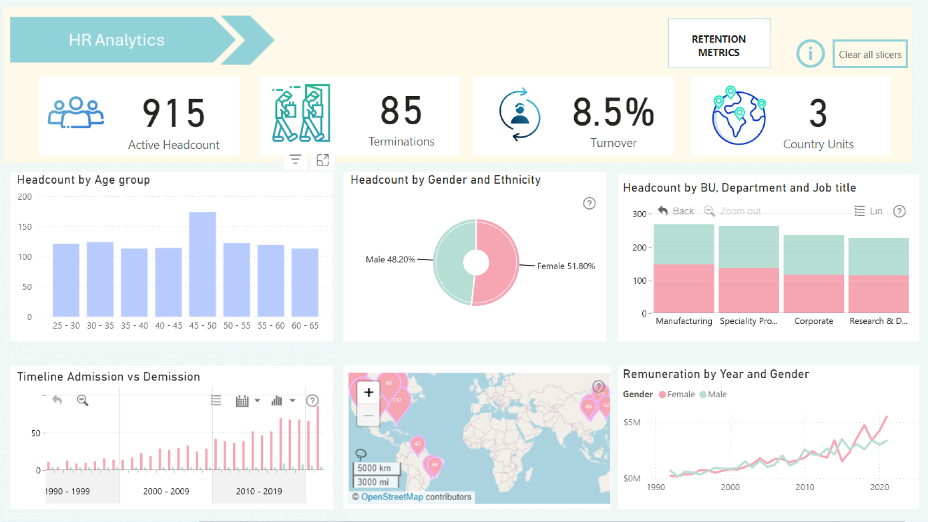Click the 8.5% Turnover card value
The width and height of the screenshot is (928, 522).
point(613,112)
